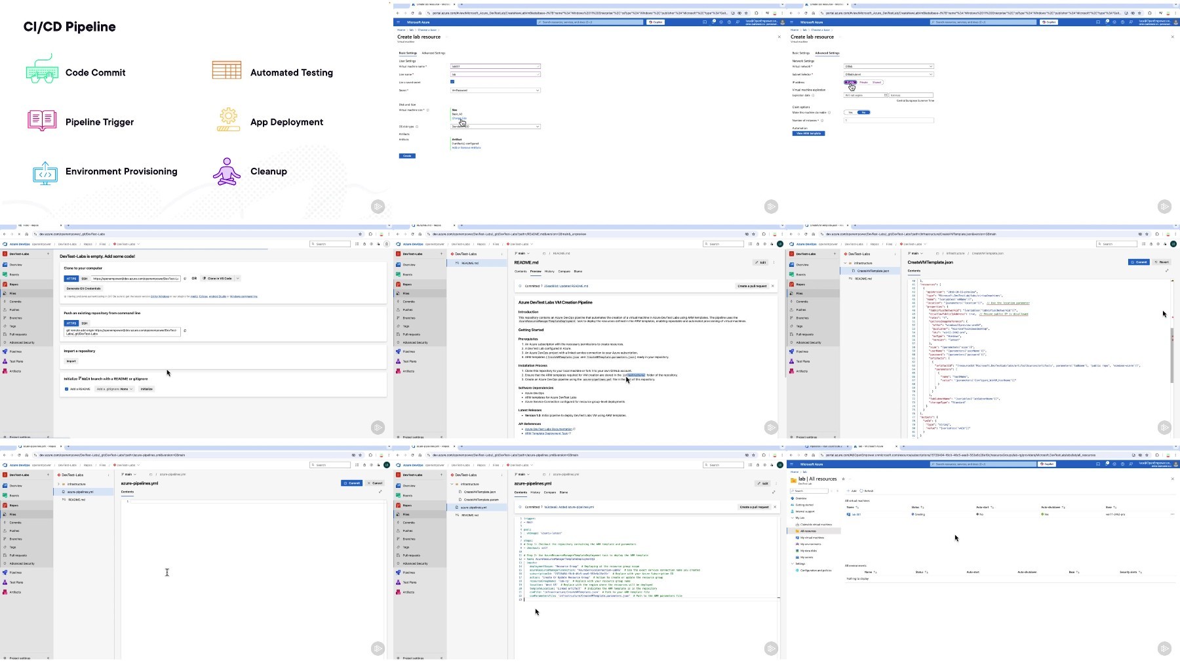Image resolution: width=1180 pixels, height=663 pixels.
Task: Open Pipelines icon in the empty DevTest-Labs repo panel
Action: pos(5,352)
